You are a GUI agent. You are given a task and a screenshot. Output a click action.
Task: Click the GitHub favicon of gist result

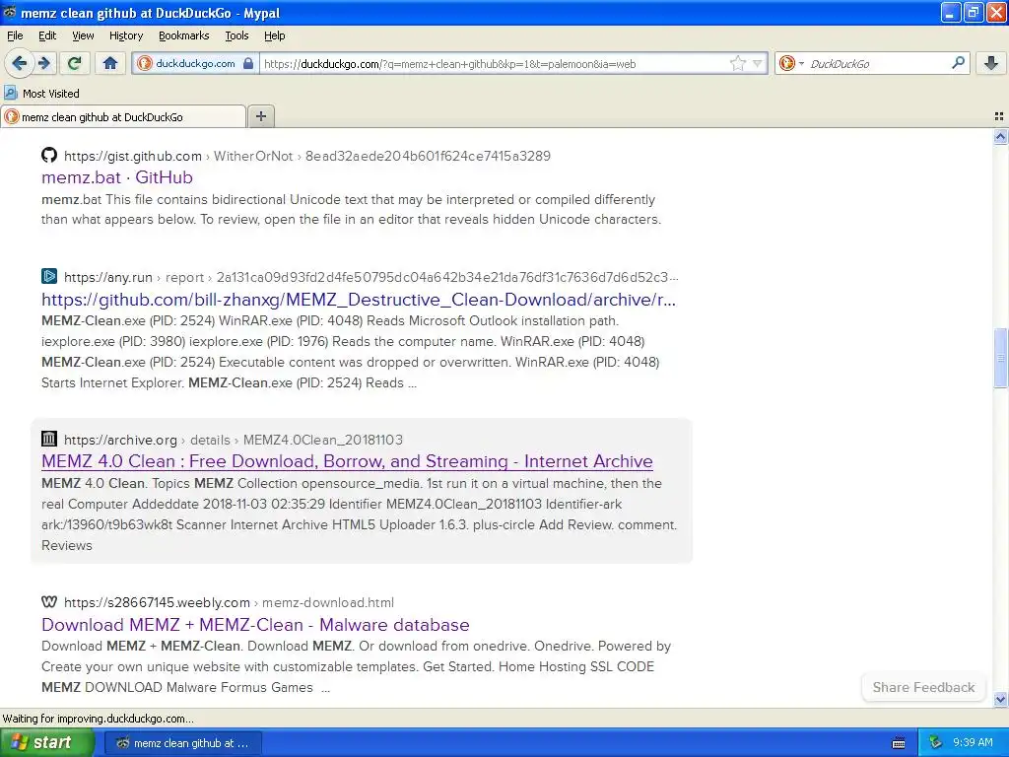(49, 155)
